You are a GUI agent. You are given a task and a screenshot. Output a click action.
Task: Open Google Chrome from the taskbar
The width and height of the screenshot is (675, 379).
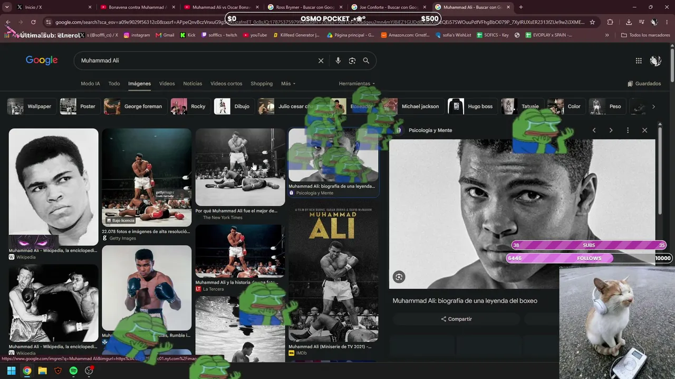27,371
